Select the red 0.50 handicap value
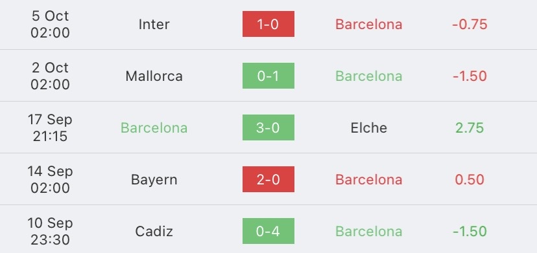This screenshot has height=253, width=537. [470, 179]
